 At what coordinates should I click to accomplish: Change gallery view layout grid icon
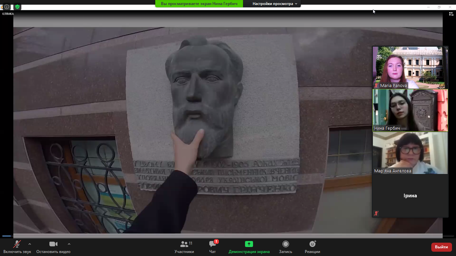pyautogui.click(x=451, y=14)
